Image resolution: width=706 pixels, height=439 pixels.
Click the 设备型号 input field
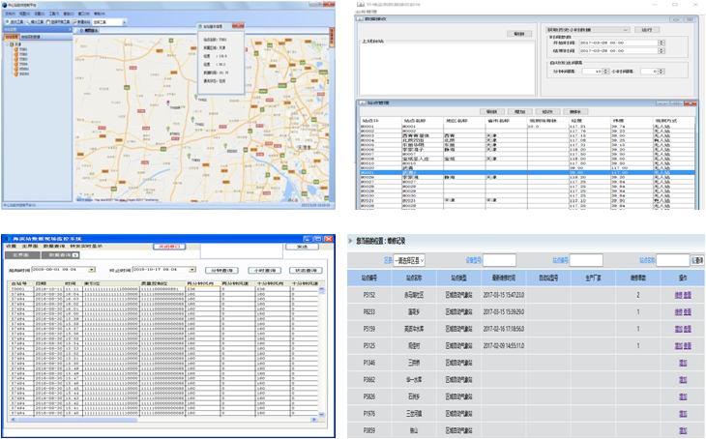coord(499,260)
